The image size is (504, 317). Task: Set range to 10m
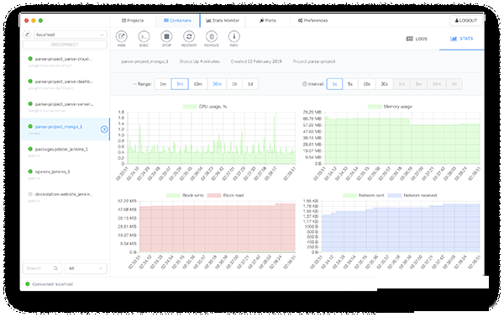pyautogui.click(x=197, y=84)
